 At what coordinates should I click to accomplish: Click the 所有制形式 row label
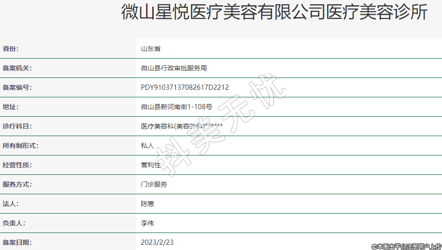click(x=20, y=146)
